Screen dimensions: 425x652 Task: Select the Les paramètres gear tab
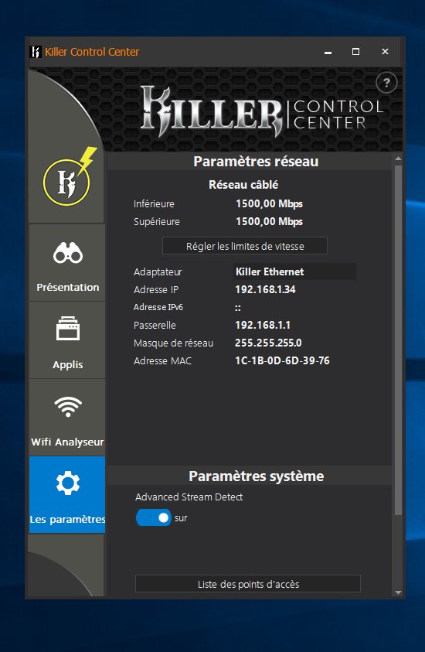[x=67, y=495]
